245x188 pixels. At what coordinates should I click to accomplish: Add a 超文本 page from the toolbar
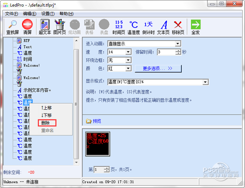(x=45, y=27)
